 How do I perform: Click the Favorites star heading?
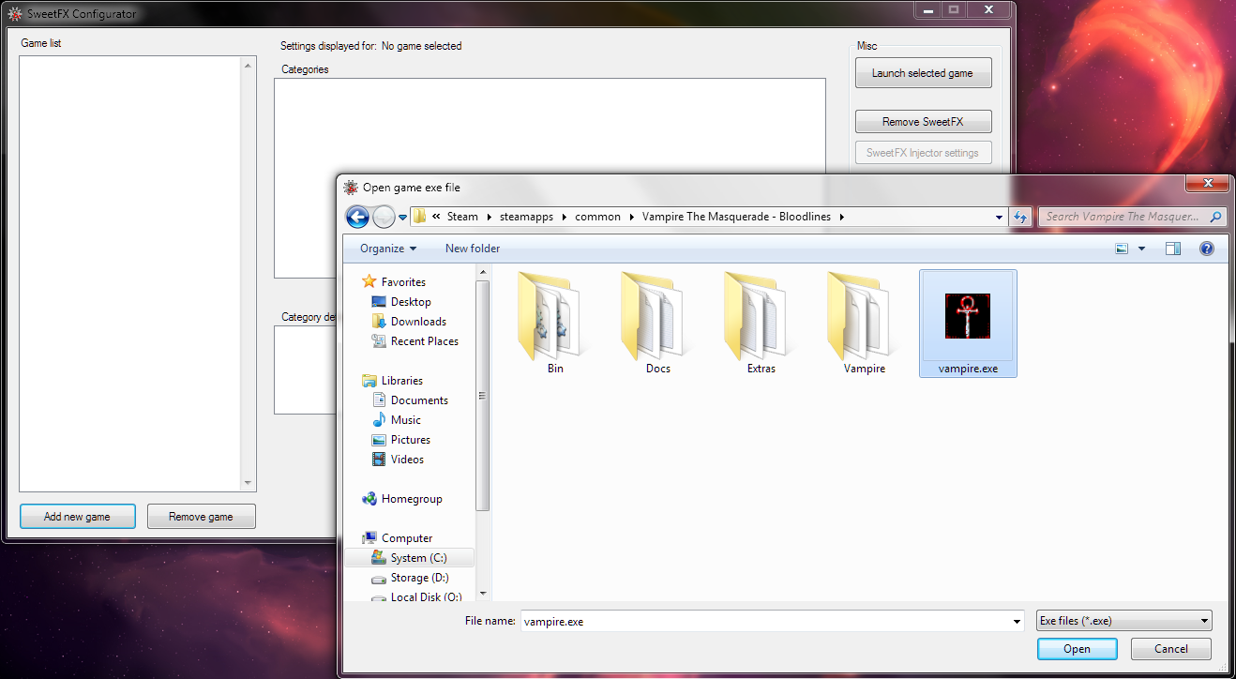coord(394,282)
